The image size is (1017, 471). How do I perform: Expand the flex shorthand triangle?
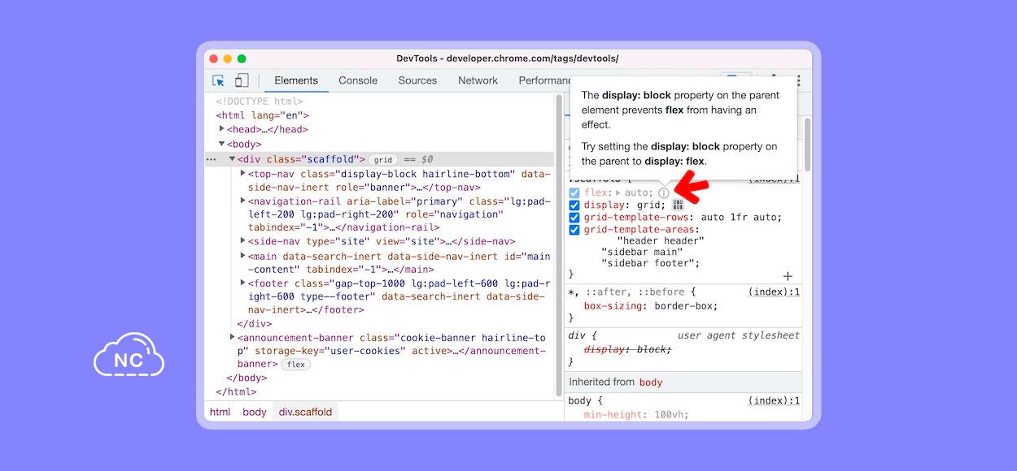pos(617,193)
